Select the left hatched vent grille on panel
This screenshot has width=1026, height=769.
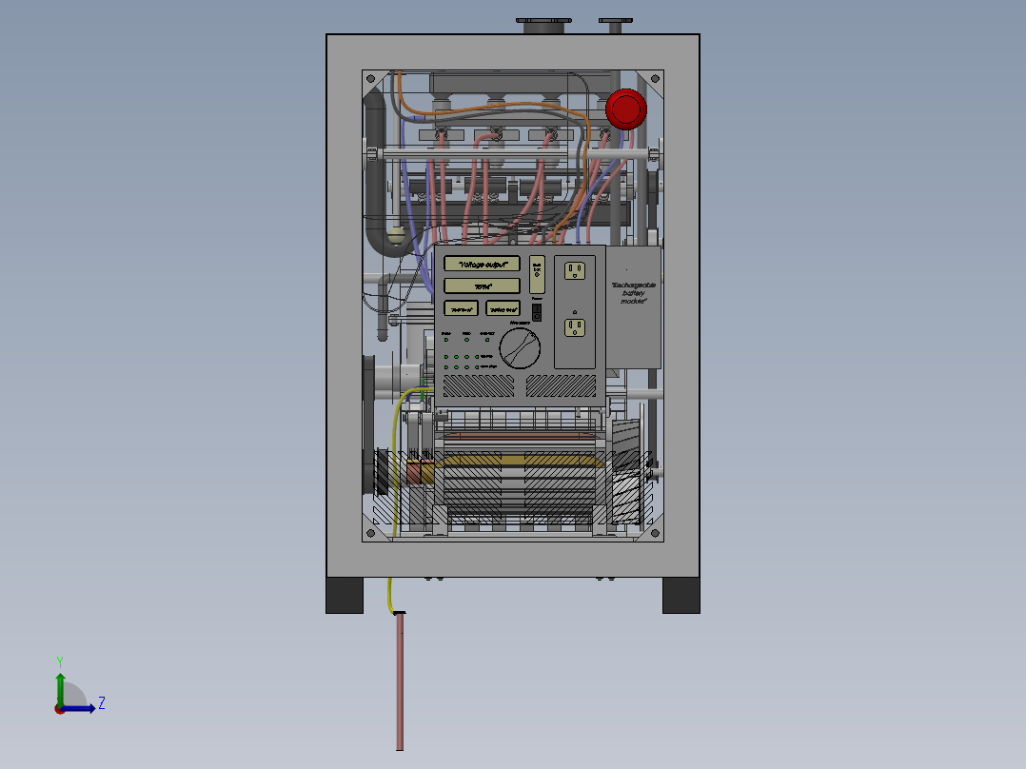(x=479, y=385)
